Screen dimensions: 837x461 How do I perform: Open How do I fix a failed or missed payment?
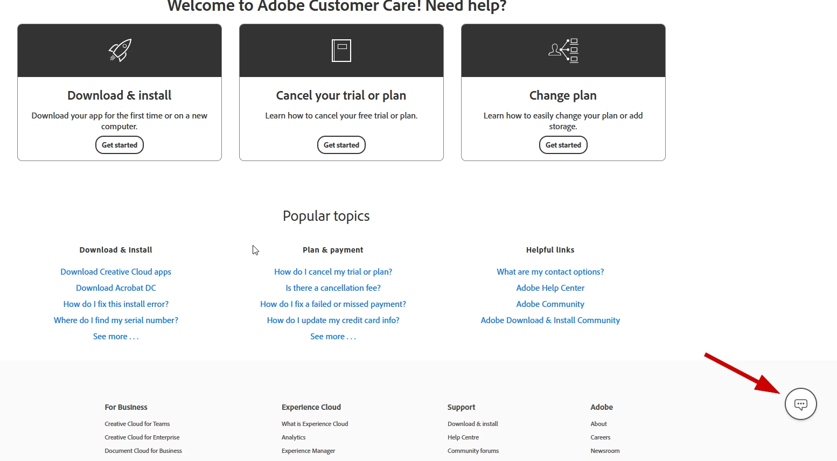pyautogui.click(x=333, y=304)
